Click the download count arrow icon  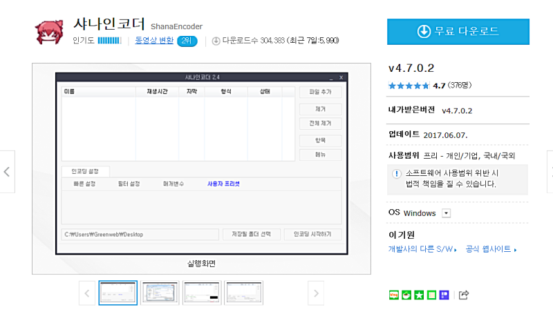click(216, 41)
